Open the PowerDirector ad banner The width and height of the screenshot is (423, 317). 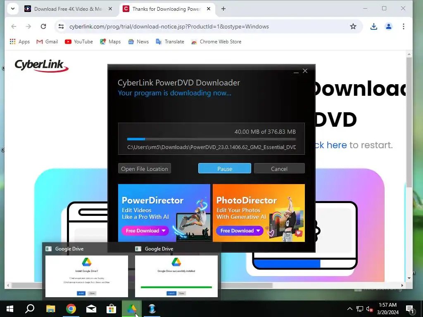tap(164, 213)
